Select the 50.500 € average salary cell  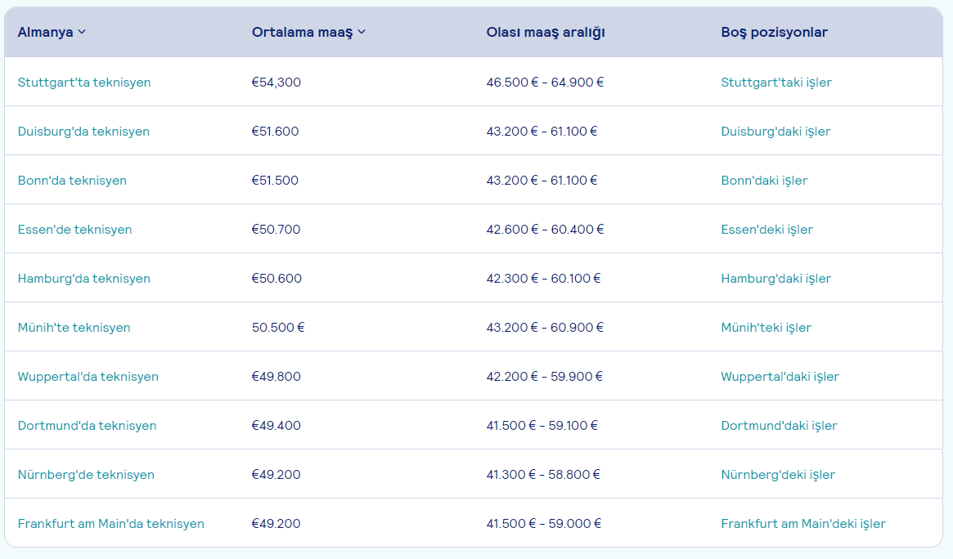pos(278,327)
